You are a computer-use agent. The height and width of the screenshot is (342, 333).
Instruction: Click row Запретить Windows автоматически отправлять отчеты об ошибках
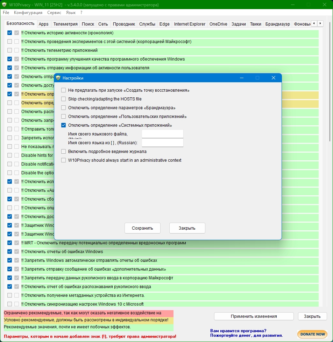(x=170, y=260)
